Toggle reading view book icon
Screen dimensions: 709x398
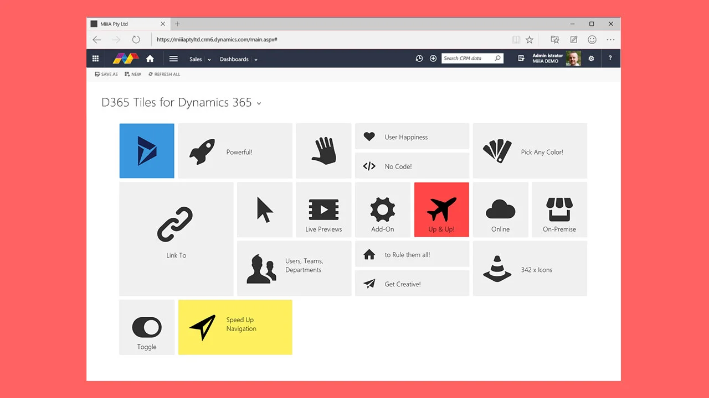click(x=516, y=40)
